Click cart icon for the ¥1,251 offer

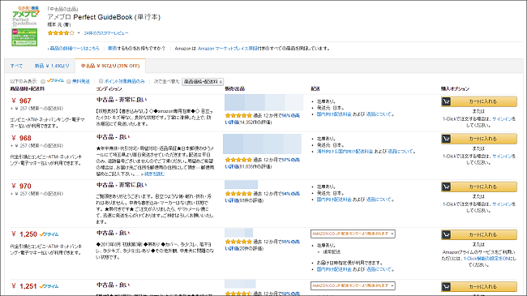click(446, 286)
